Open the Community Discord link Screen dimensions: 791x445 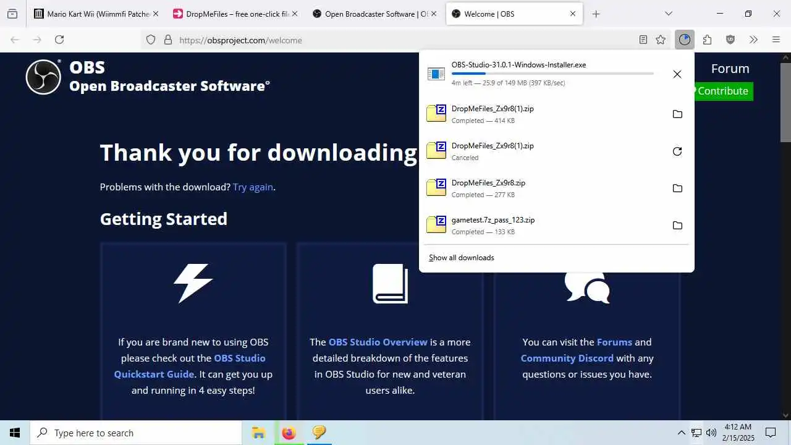pos(567,358)
